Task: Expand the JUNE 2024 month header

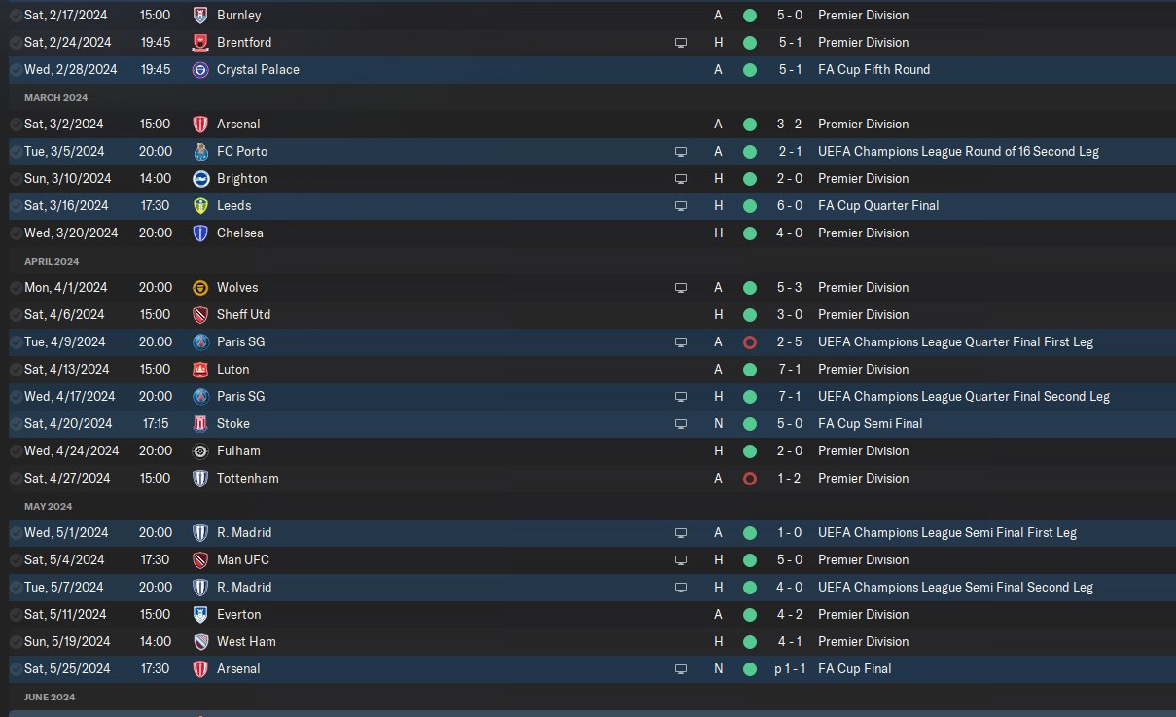Action: tap(50, 697)
